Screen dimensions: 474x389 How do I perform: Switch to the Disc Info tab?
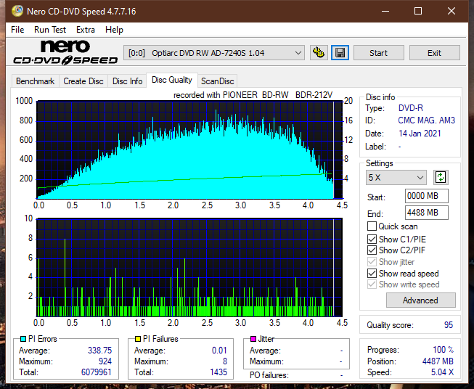[127, 81]
